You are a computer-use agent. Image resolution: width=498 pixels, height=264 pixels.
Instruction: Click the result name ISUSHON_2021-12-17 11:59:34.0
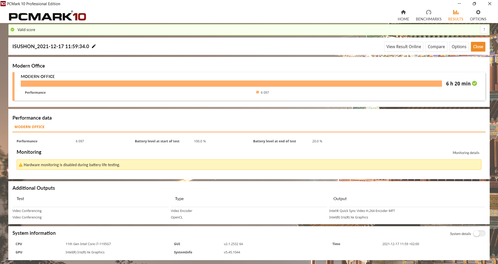(x=51, y=46)
